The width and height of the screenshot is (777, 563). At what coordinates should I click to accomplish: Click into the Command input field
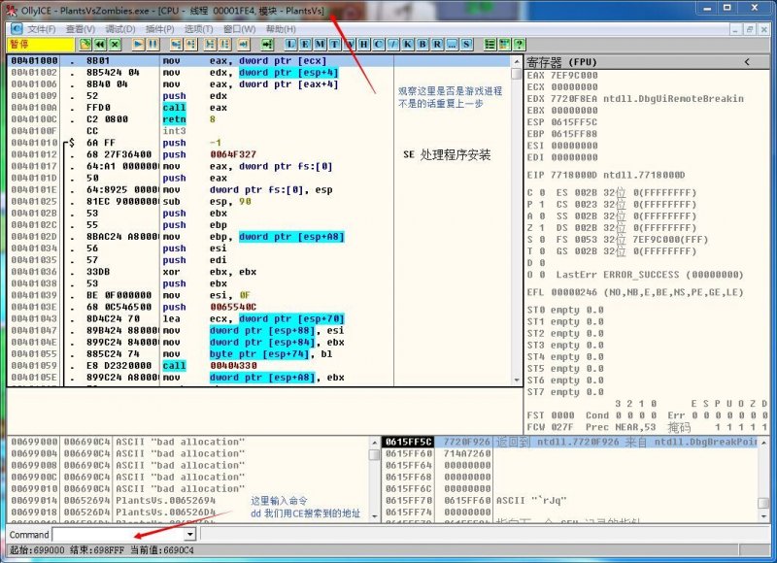[118, 534]
